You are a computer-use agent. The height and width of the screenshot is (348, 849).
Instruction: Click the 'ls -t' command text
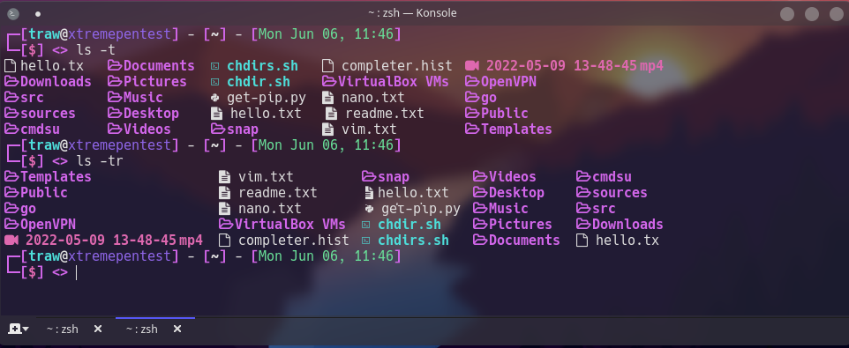pyautogui.click(x=96, y=50)
